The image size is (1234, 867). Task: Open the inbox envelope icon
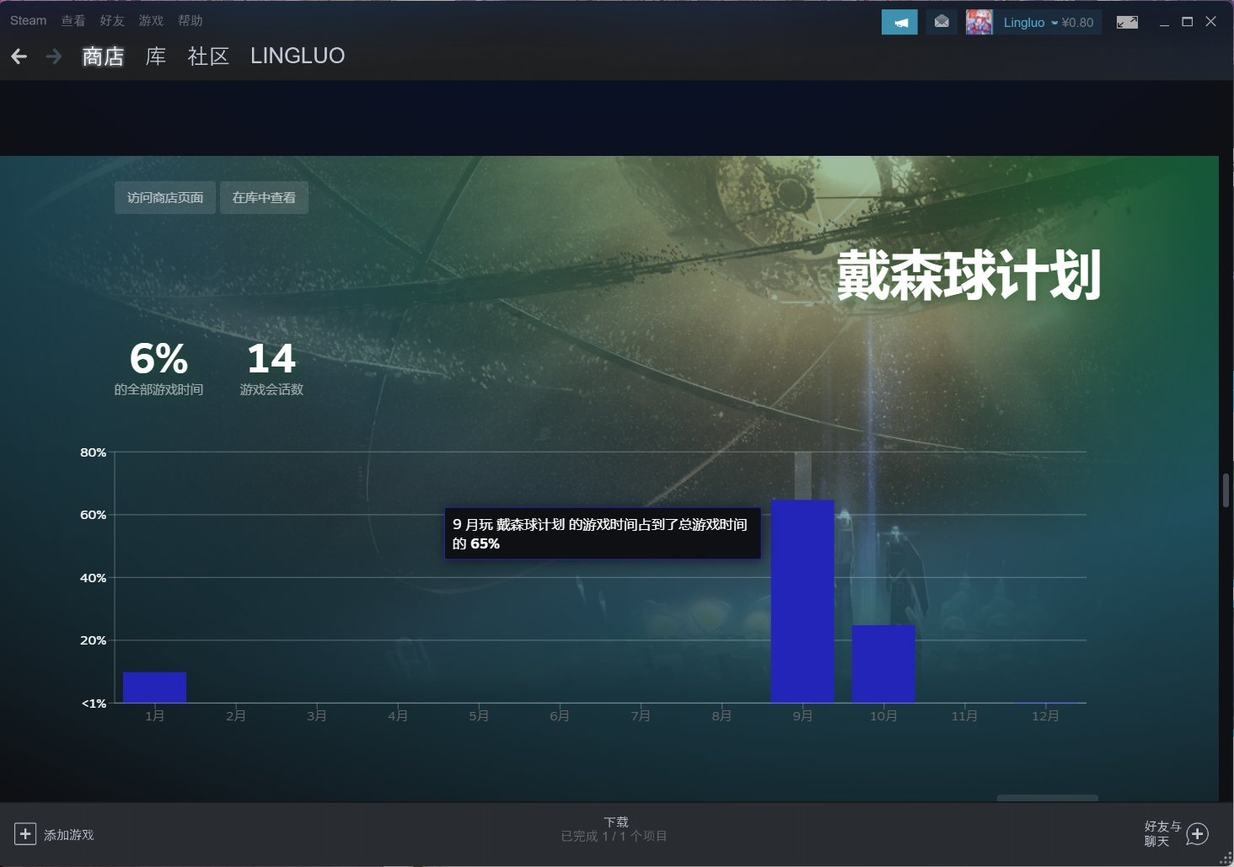942,22
